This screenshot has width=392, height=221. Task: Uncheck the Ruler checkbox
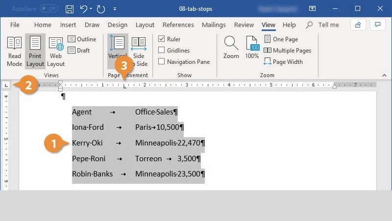162,39
